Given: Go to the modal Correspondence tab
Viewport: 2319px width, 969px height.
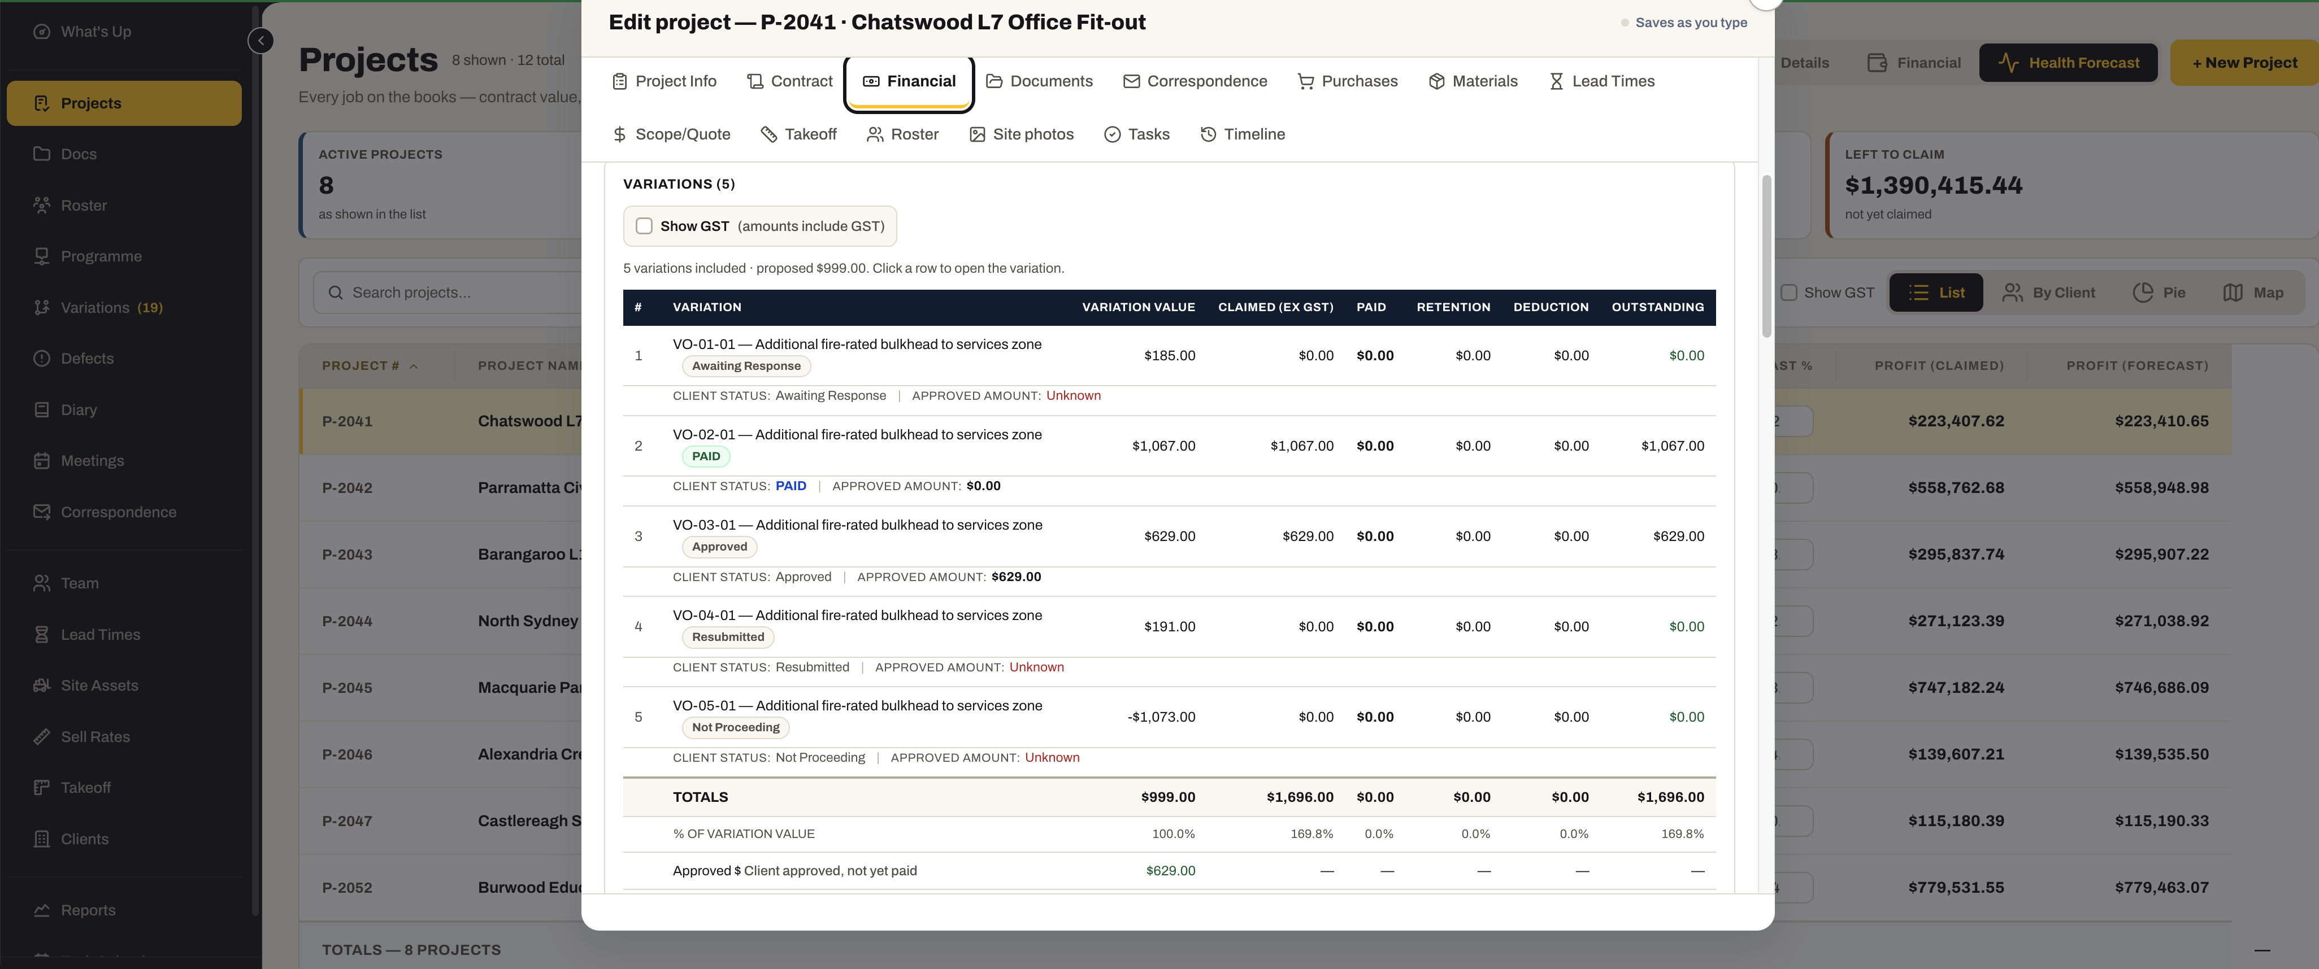Looking at the screenshot, I should tap(1196, 81).
